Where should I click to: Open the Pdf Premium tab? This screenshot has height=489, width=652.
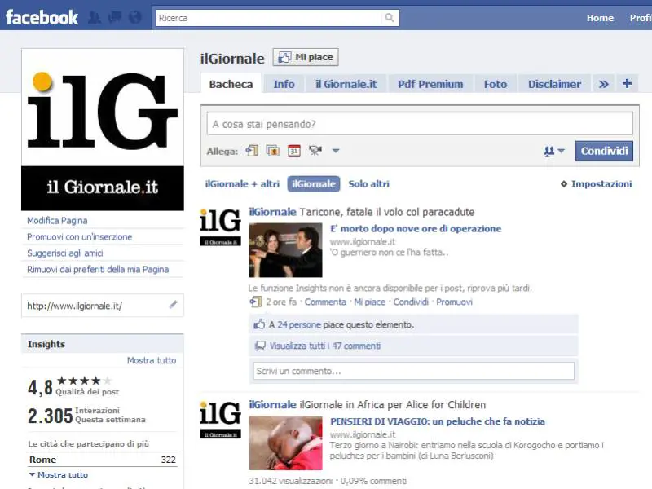coord(430,84)
